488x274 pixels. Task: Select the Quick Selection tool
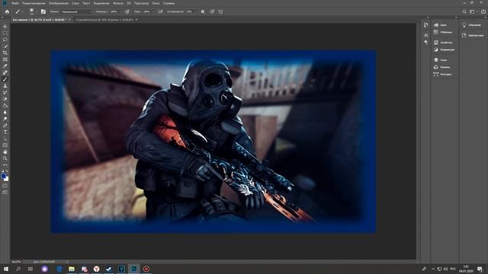[5, 46]
